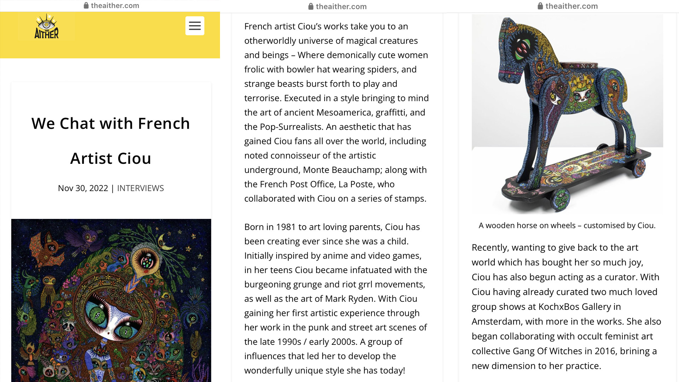Click the wooden horse image caption

coord(567,226)
